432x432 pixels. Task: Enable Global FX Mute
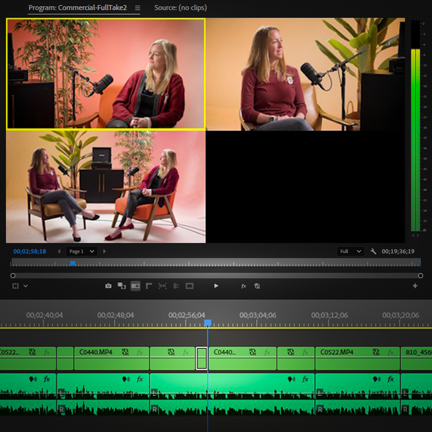click(x=244, y=286)
